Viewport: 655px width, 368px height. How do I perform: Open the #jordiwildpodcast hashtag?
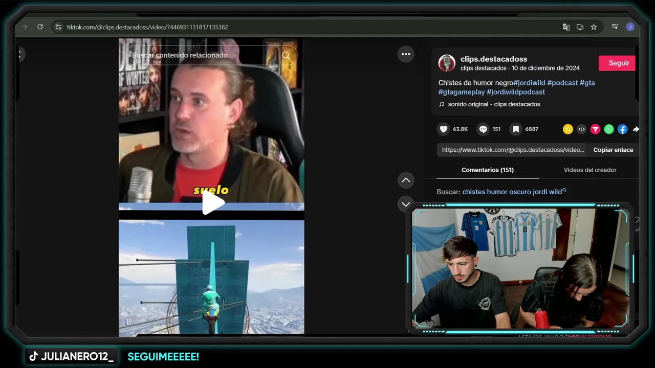point(516,92)
